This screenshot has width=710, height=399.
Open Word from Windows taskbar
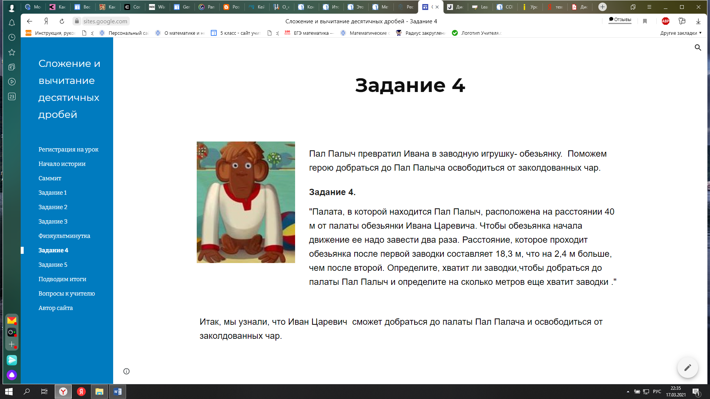click(118, 392)
